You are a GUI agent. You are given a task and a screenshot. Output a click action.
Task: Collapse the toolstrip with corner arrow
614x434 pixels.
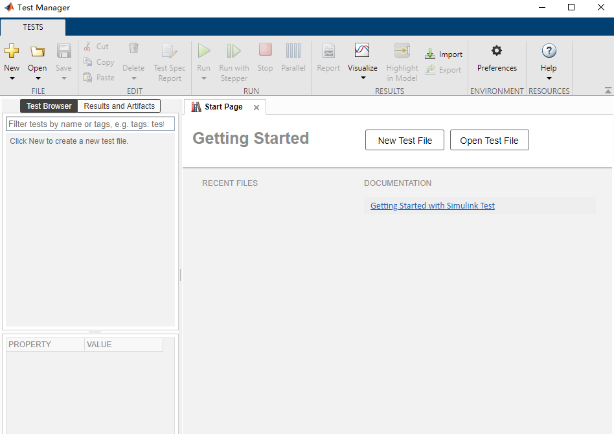pos(608,91)
